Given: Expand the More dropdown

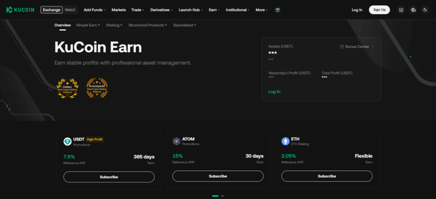Looking at the screenshot, I should coord(262,10).
